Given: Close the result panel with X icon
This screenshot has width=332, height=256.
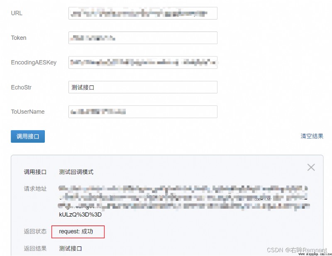Looking at the screenshot, I should point(311,167).
